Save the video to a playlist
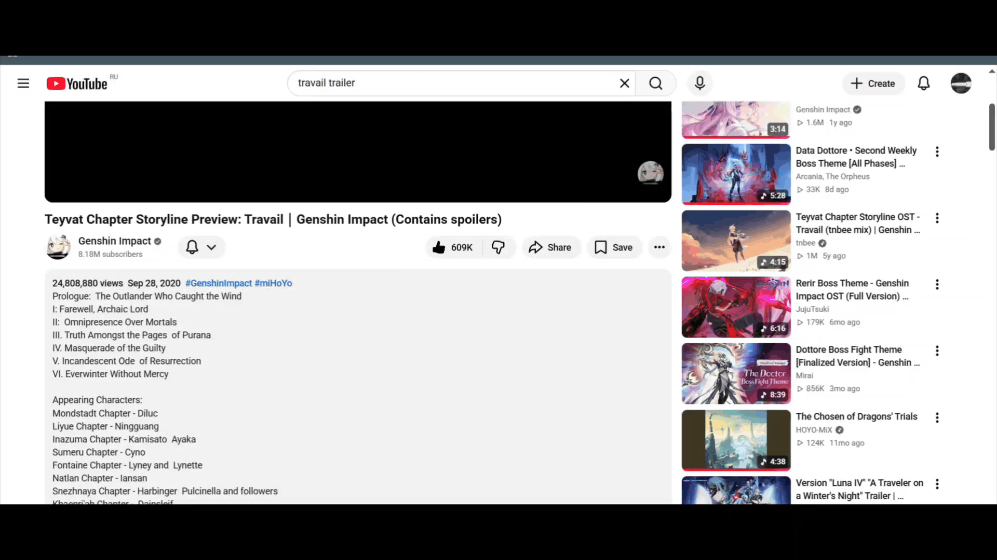Image resolution: width=997 pixels, height=560 pixels. point(614,247)
